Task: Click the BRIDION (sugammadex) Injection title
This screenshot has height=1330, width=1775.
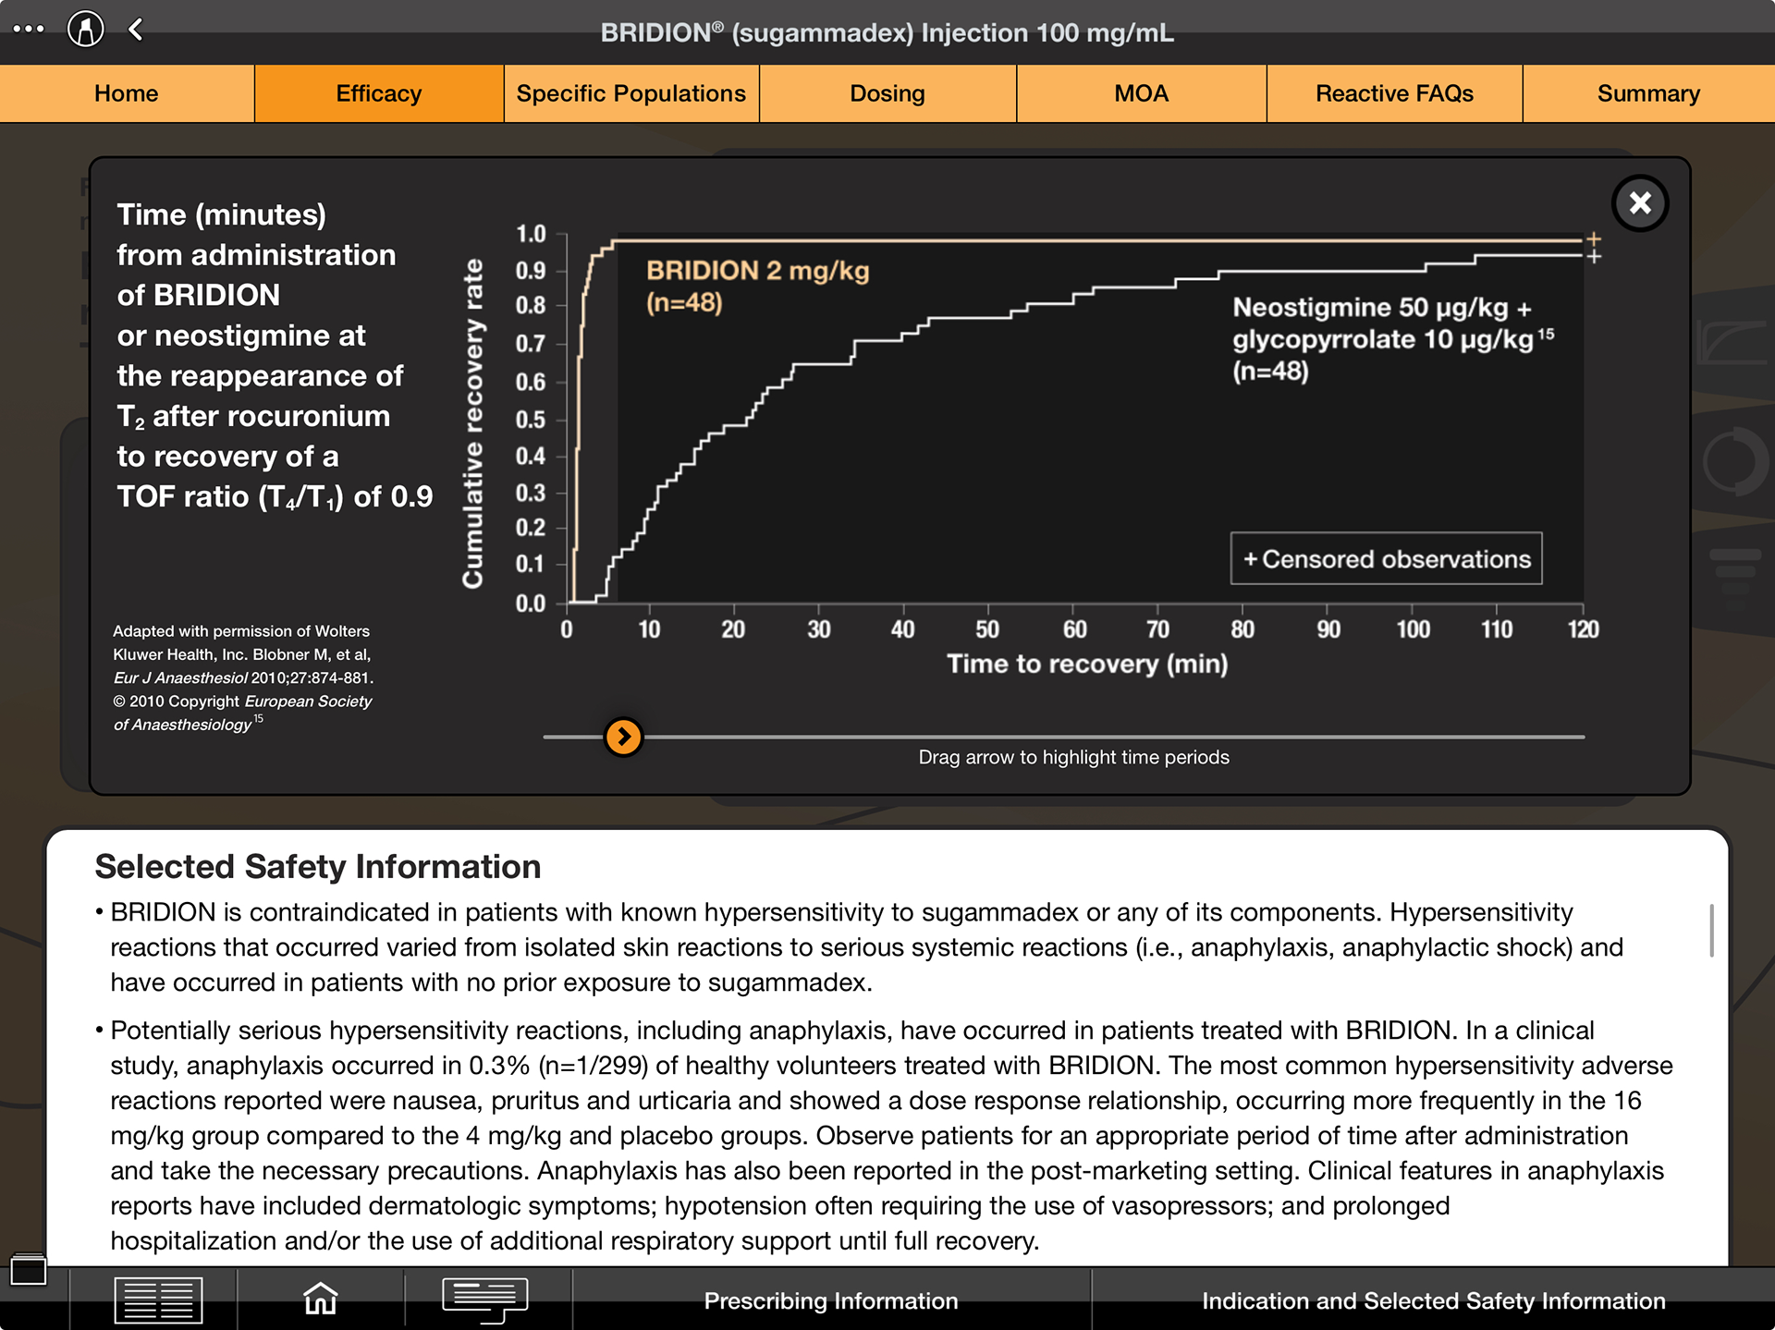Action: tap(887, 32)
